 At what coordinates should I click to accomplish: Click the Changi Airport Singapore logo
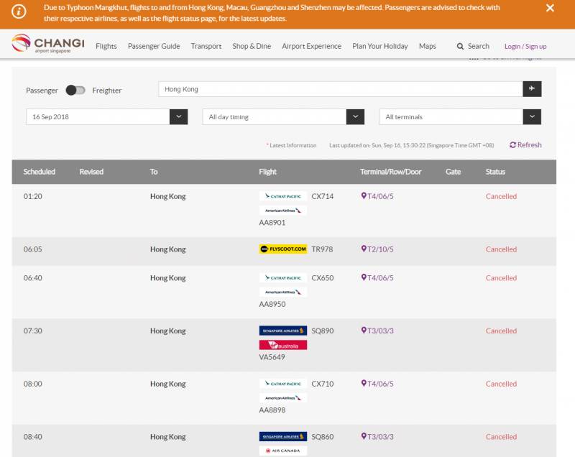[x=48, y=45]
